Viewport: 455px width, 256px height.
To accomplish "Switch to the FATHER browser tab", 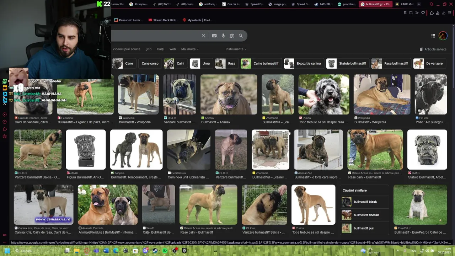I will point(323,4).
